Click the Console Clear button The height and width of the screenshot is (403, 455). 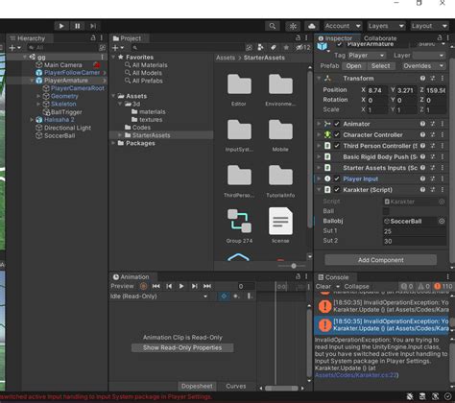click(323, 287)
